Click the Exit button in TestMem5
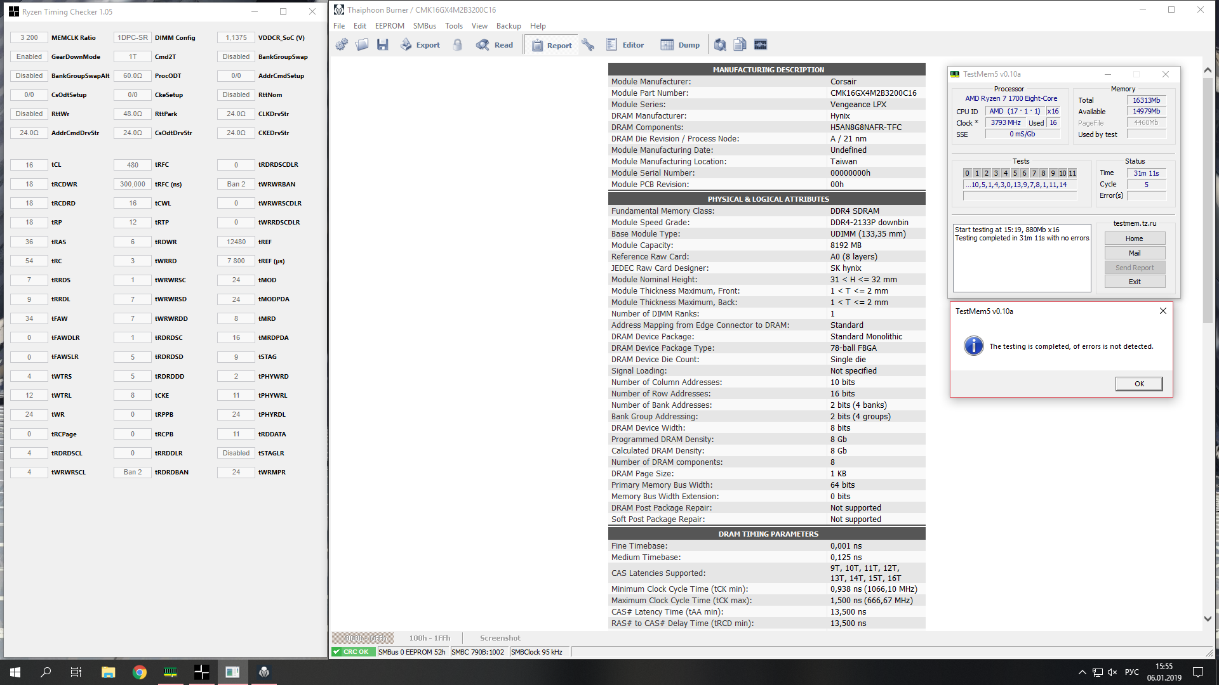The height and width of the screenshot is (685, 1219). coord(1134,282)
